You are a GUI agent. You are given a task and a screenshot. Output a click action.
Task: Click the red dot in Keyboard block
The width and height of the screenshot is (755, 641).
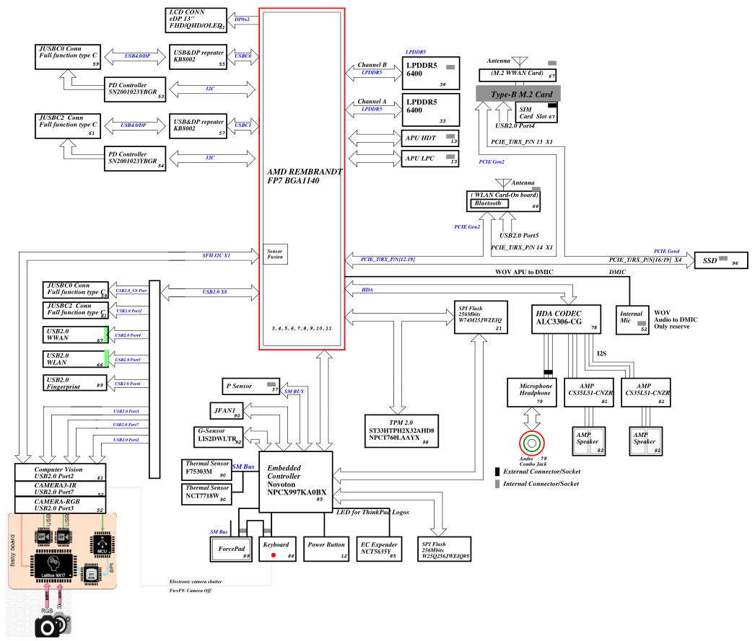point(273,556)
